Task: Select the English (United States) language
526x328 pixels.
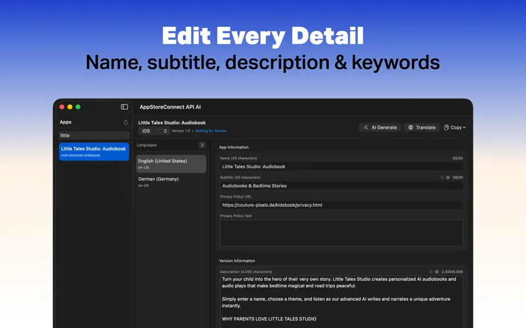Action: coord(171,163)
